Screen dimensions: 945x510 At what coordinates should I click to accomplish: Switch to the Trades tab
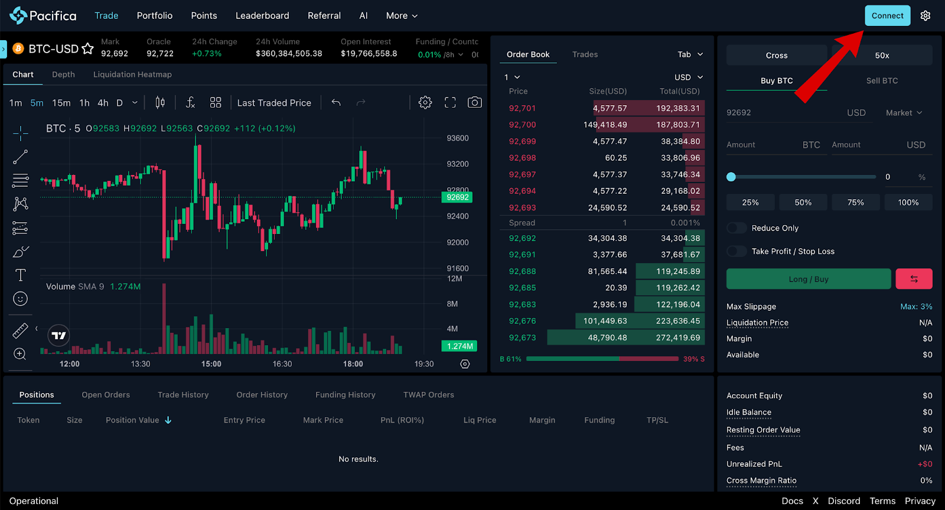(x=585, y=54)
